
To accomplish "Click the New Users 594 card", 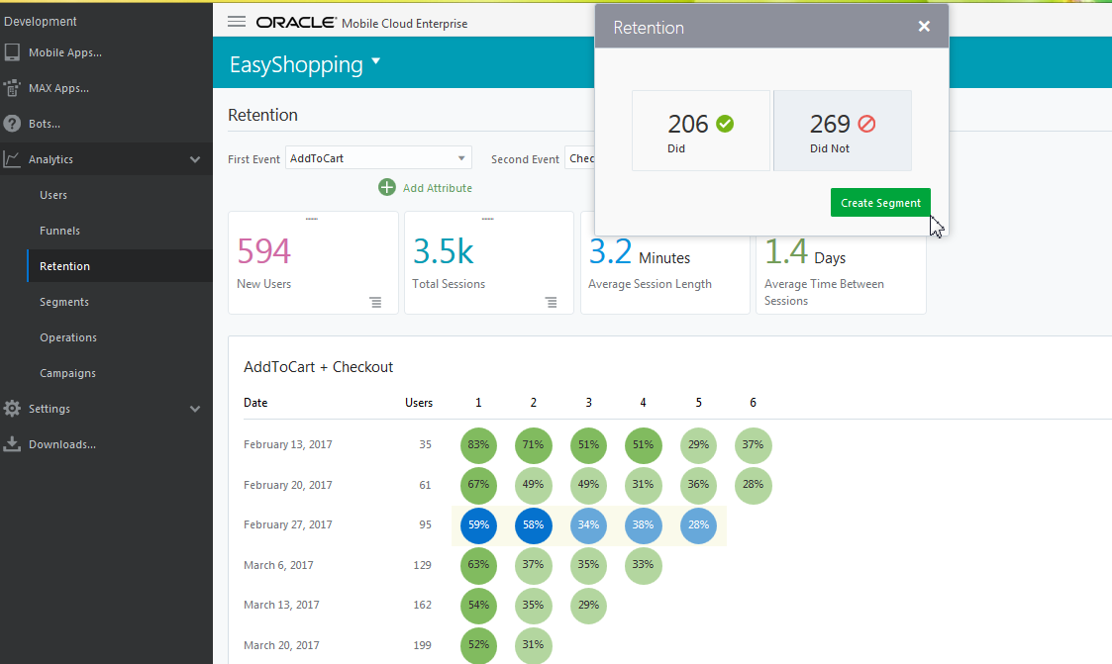I will pos(313,262).
